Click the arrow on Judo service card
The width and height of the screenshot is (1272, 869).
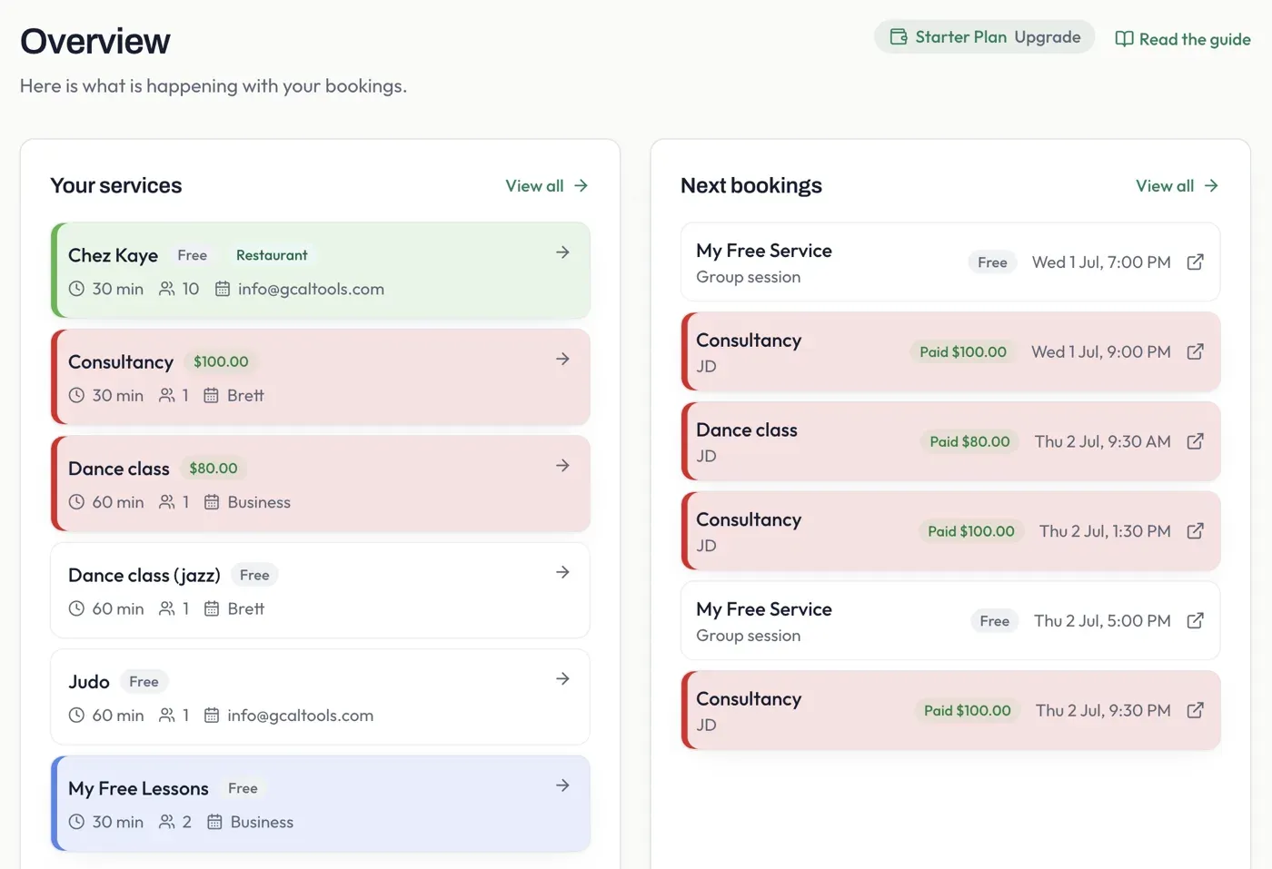coord(562,678)
